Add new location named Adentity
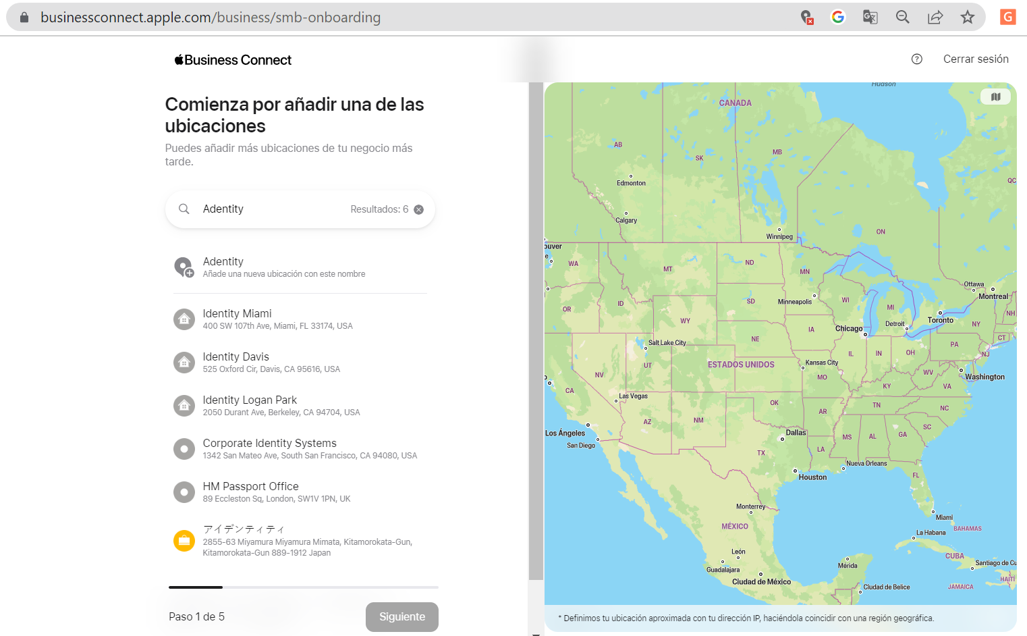 pos(283,267)
